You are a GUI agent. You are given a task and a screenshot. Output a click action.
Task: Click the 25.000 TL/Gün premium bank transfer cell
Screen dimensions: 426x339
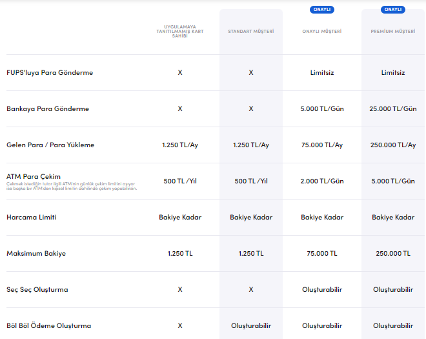point(393,109)
